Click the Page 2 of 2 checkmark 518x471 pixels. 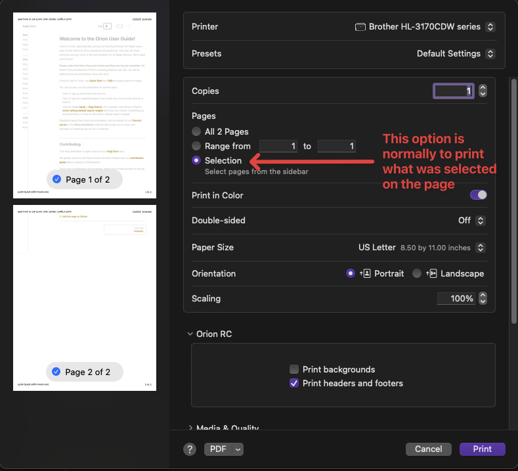(x=57, y=372)
